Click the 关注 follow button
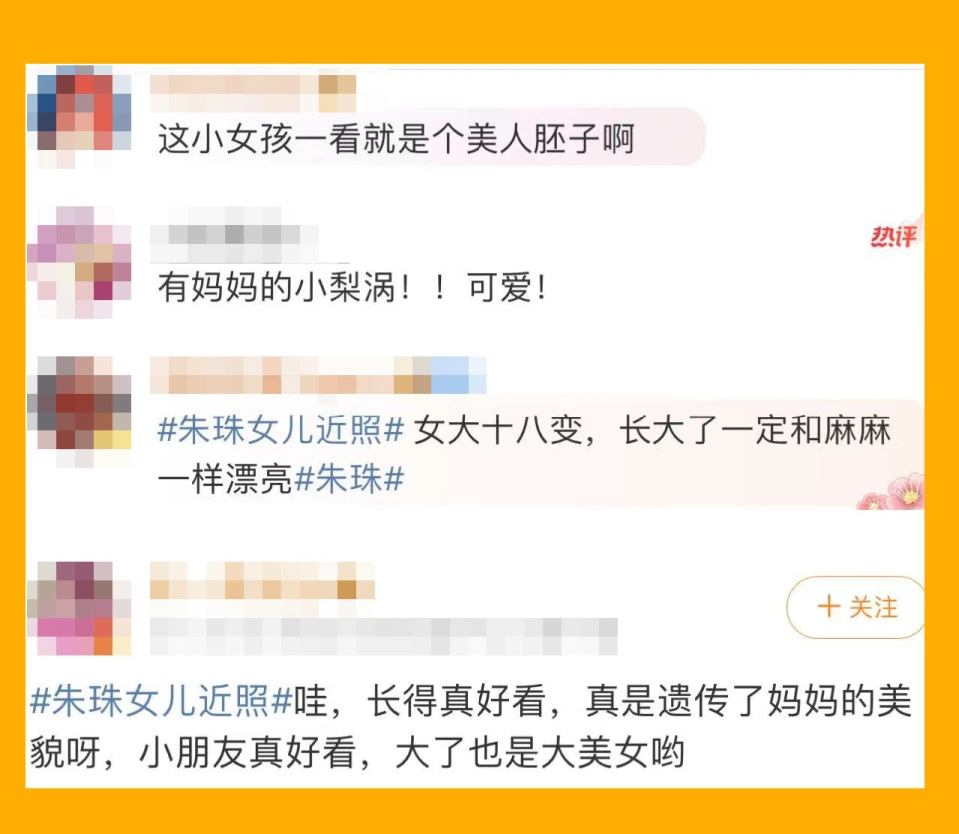This screenshot has width=959, height=834. 856,607
